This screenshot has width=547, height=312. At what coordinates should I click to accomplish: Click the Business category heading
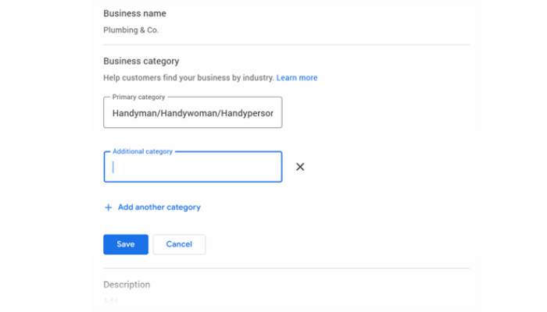tap(141, 61)
